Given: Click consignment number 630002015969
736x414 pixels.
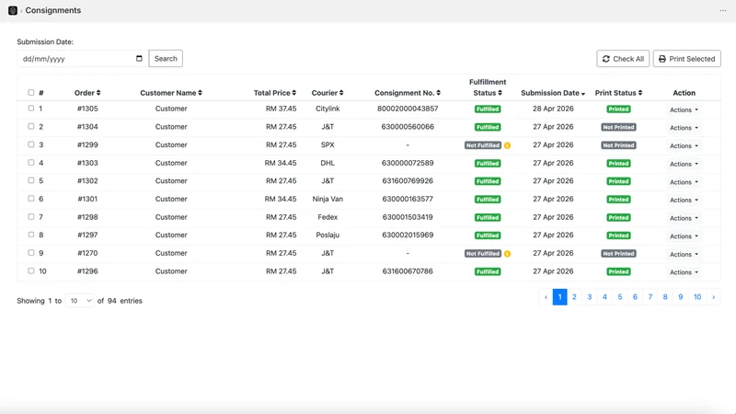Looking at the screenshot, I should pos(408,236).
